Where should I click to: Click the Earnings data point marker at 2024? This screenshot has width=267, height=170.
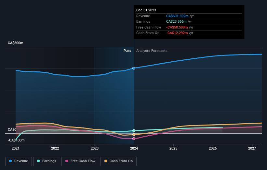pos(134,131)
